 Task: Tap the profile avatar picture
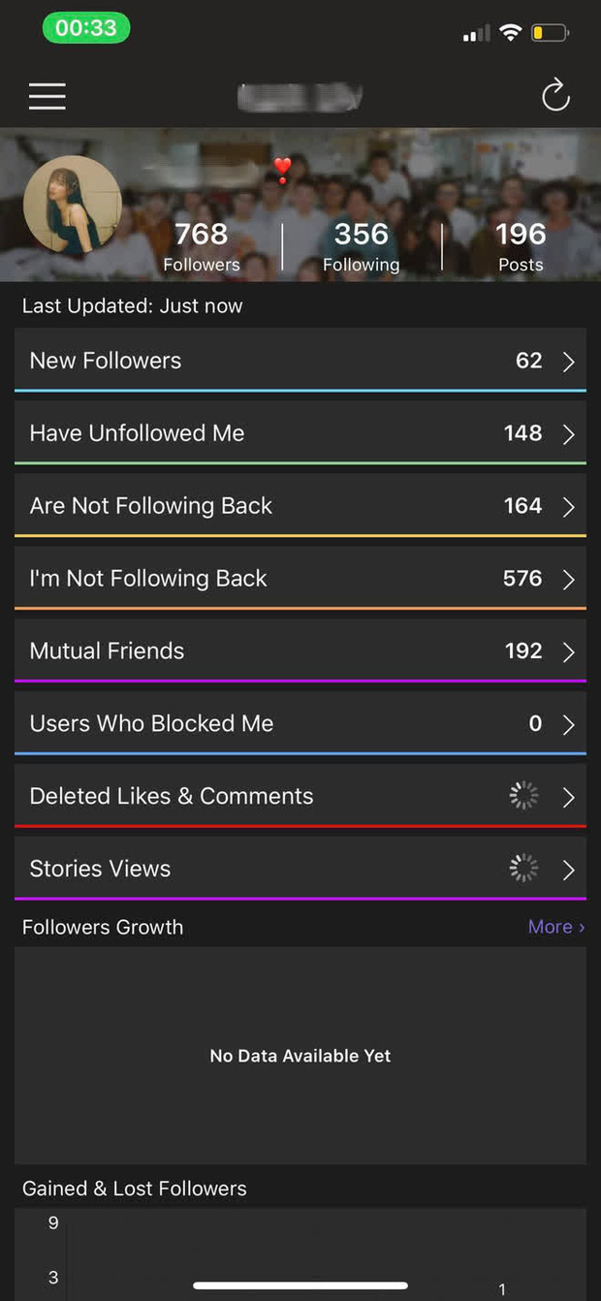point(73,205)
